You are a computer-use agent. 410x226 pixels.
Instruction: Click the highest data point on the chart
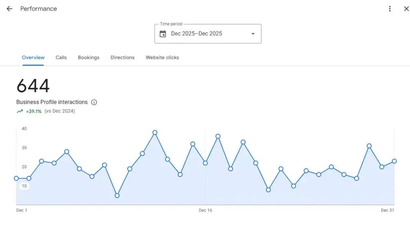pyautogui.click(x=155, y=132)
